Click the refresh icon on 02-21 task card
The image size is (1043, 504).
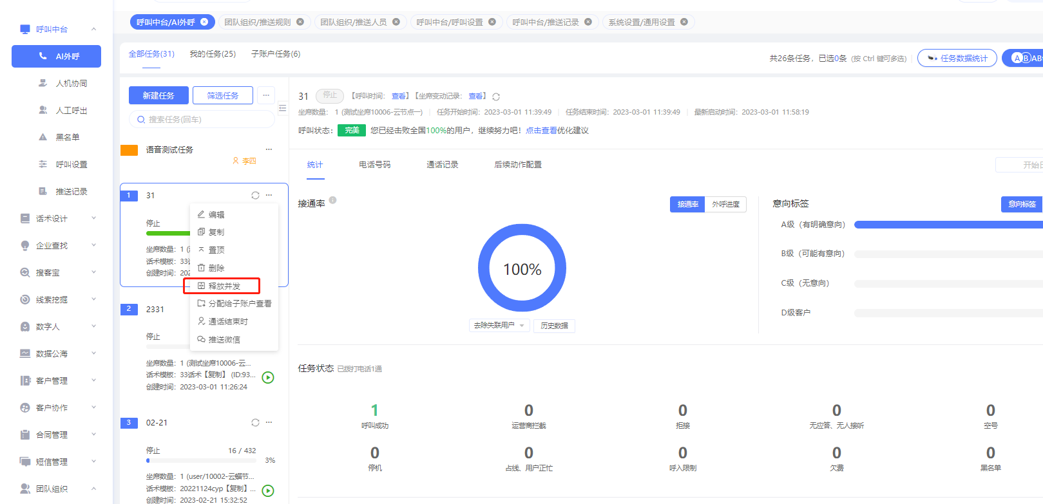tap(255, 423)
